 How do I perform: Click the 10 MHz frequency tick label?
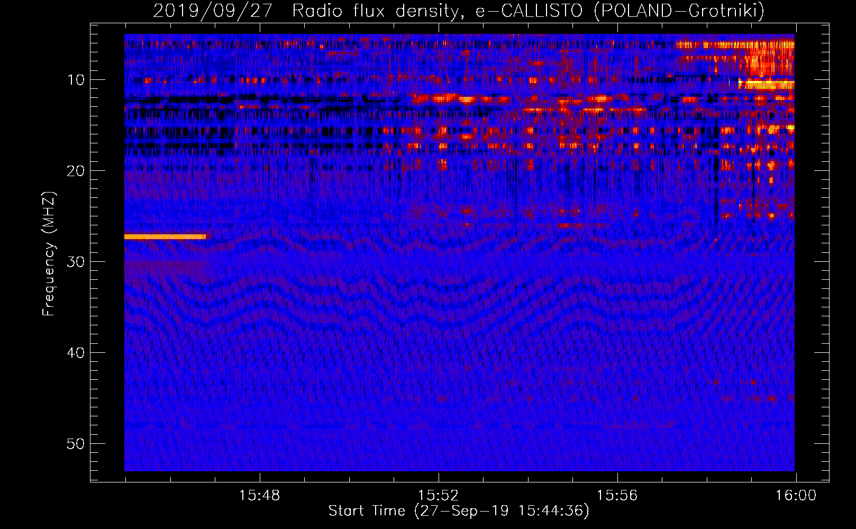[76, 80]
